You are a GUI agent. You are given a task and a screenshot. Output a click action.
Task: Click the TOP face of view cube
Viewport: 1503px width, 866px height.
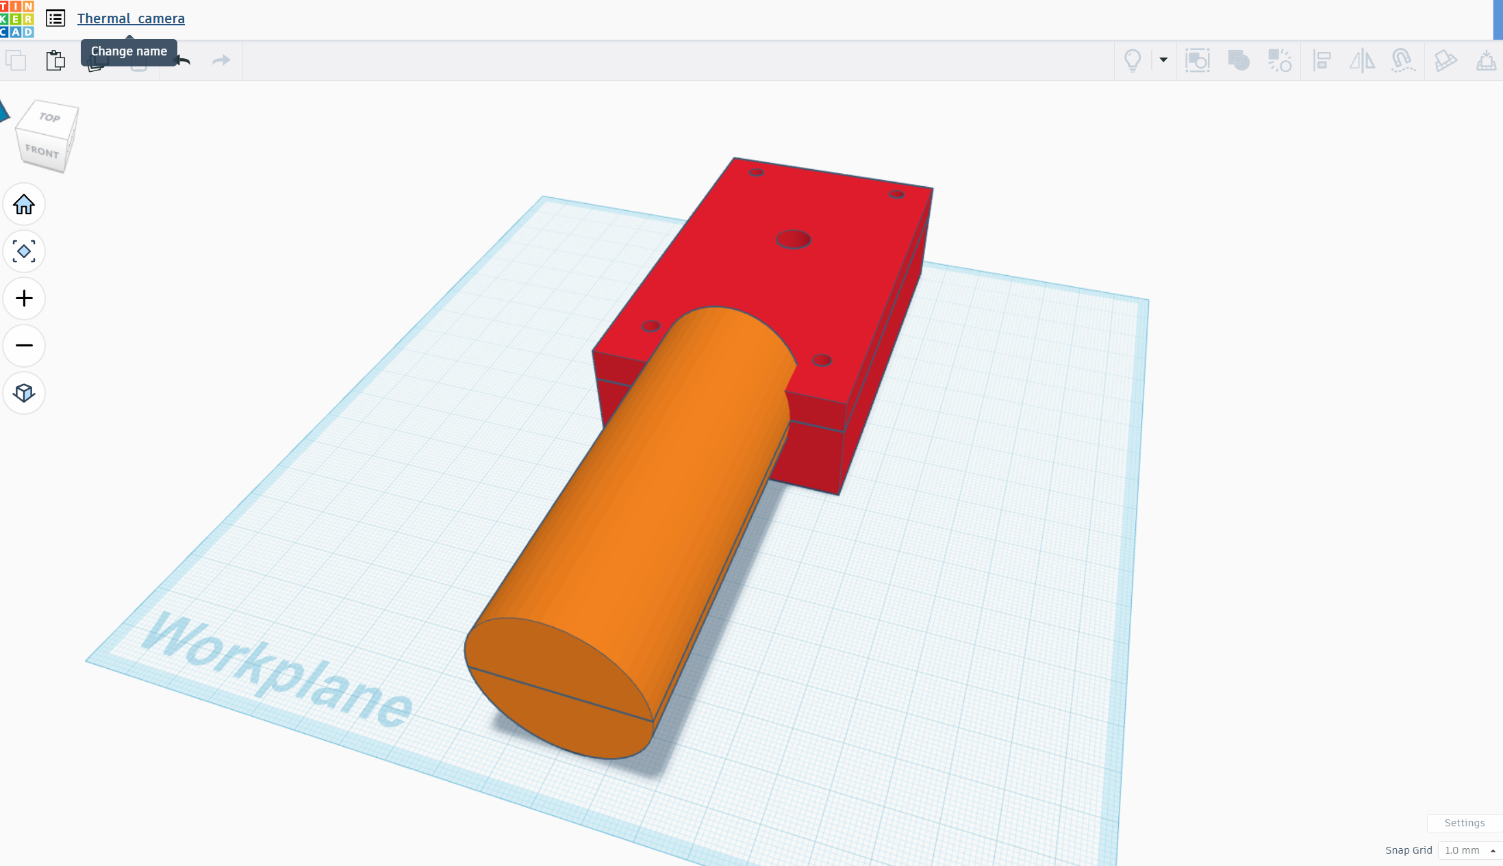(49, 117)
